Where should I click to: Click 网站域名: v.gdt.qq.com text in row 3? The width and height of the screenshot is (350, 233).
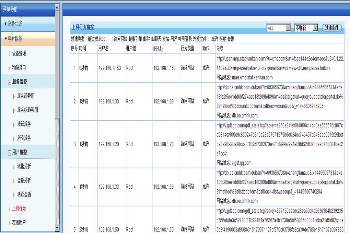coord(234,163)
